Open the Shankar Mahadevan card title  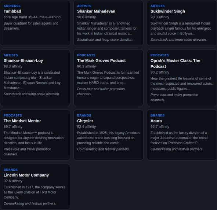96,11
